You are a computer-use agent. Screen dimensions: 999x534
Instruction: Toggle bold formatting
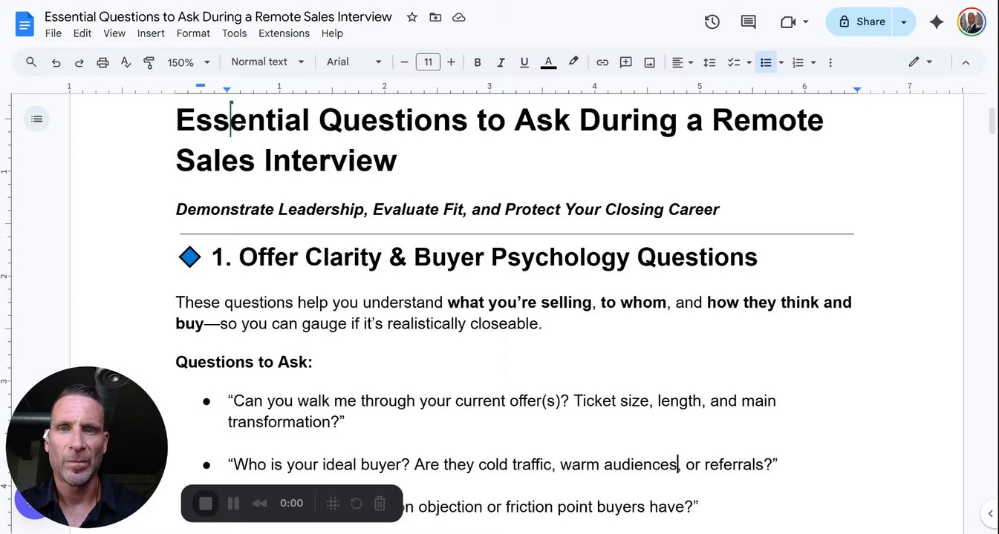tap(478, 62)
